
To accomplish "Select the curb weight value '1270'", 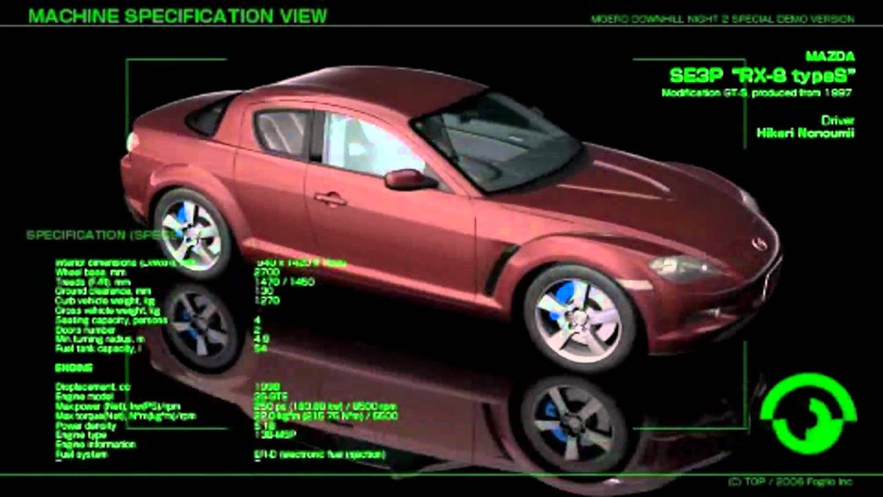I will click(266, 301).
